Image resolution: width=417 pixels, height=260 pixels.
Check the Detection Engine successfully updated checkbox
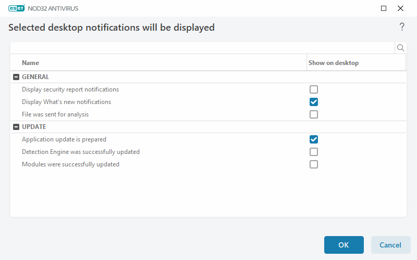pyautogui.click(x=314, y=152)
